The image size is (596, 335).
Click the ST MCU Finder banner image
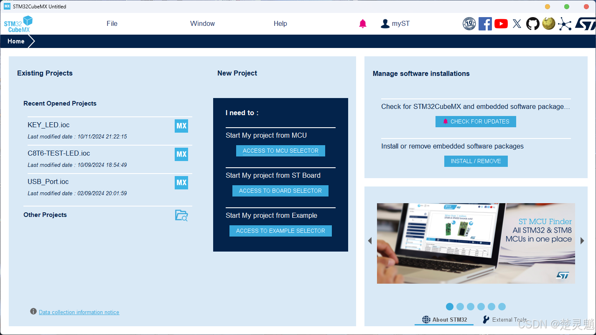[x=476, y=243]
